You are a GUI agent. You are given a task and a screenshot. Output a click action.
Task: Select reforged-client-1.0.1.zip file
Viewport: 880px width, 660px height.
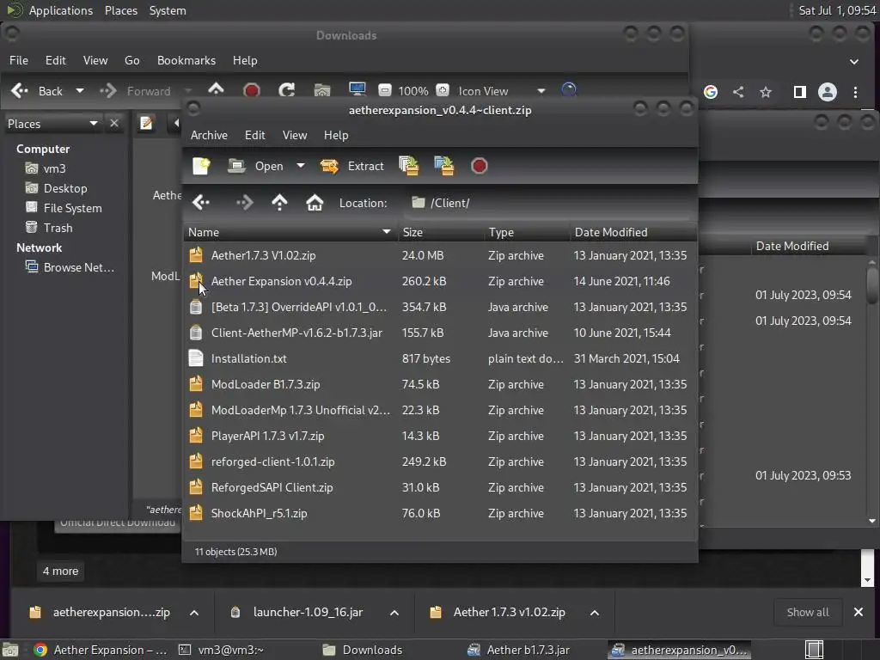[440, 461]
